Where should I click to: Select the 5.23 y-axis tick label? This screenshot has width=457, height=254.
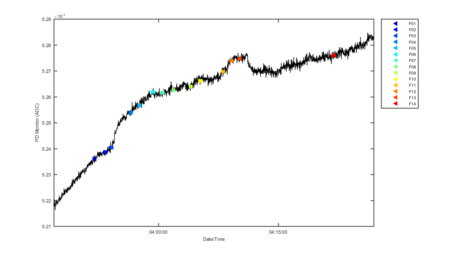click(46, 175)
